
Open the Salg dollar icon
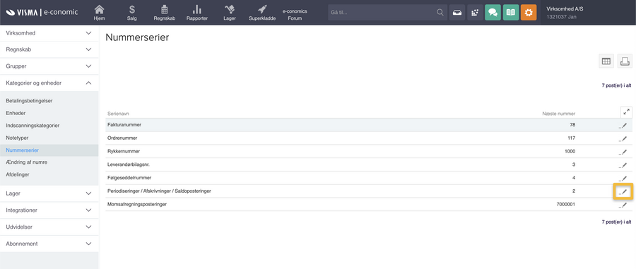(132, 9)
